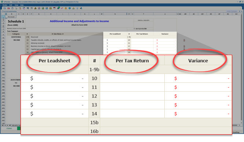This screenshot has width=244, height=142.
Task: Go to the first sheet tab arrow
Action: point(3,125)
